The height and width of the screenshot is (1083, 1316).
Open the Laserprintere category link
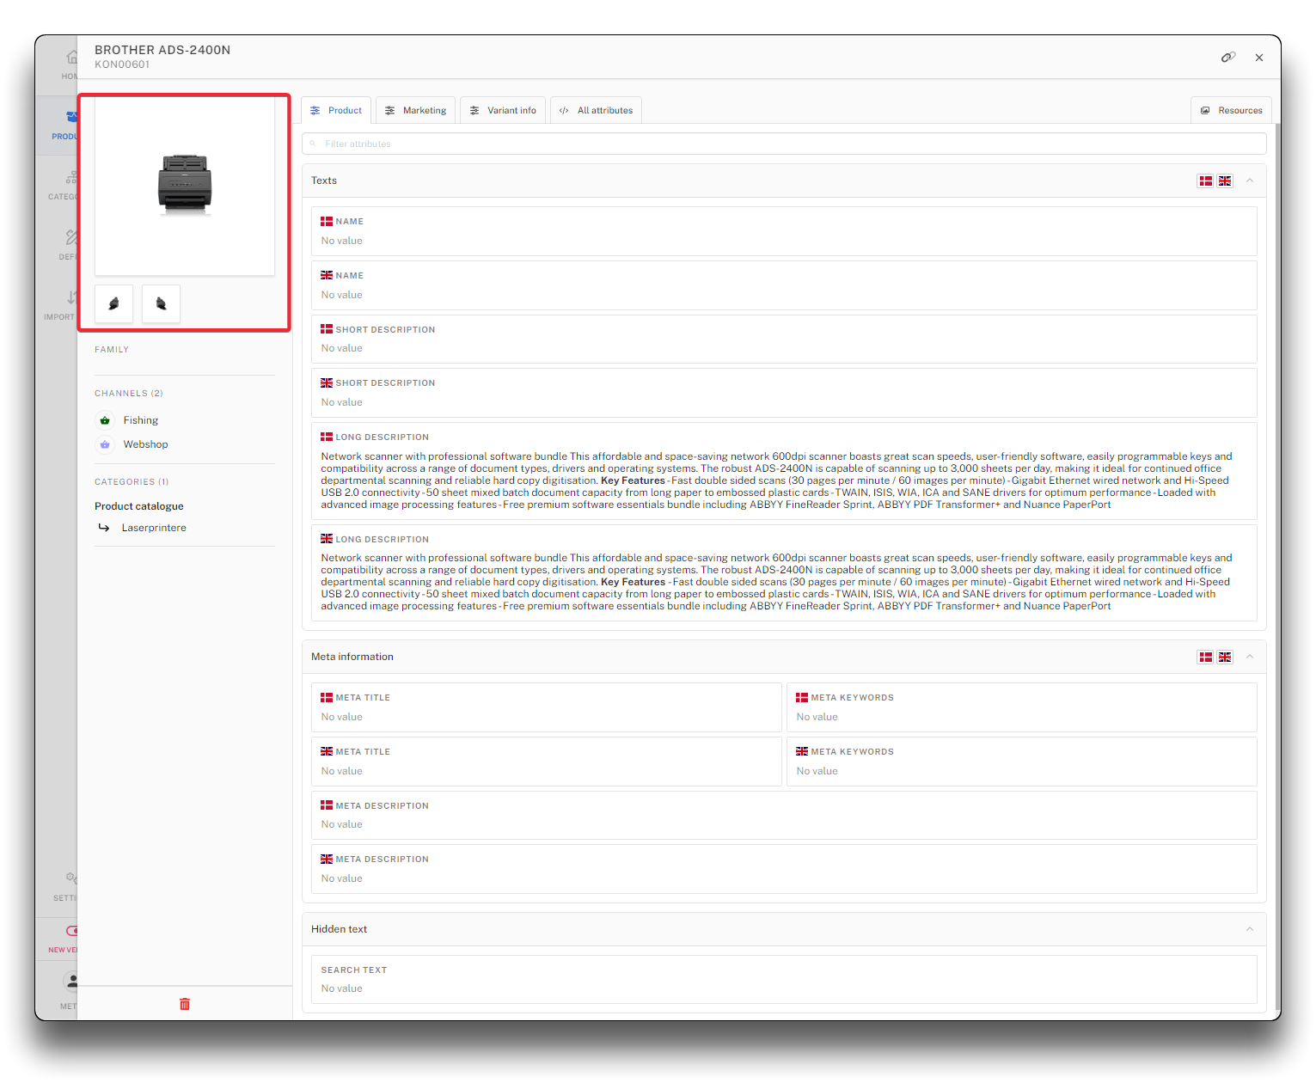pos(154,528)
